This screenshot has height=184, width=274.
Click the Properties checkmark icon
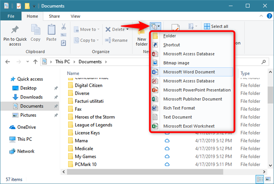coord(175,27)
